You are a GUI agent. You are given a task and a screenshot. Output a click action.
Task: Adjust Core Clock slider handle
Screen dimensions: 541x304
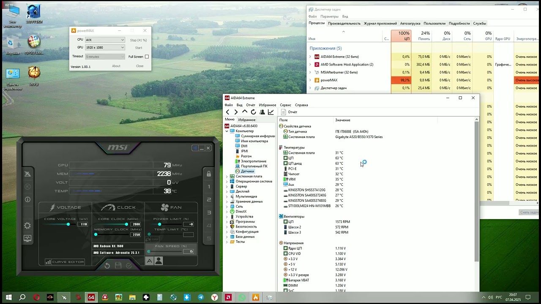click(126, 224)
